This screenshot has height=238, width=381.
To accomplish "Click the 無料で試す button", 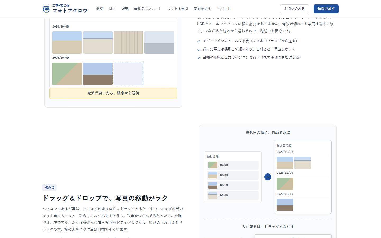I will (326, 9).
